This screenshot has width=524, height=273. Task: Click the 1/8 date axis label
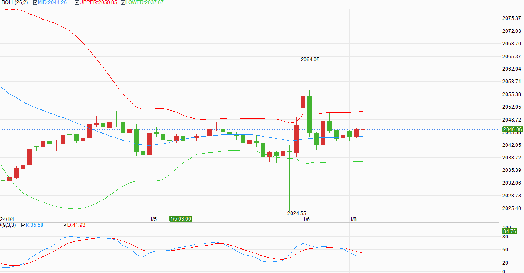(x=353, y=219)
